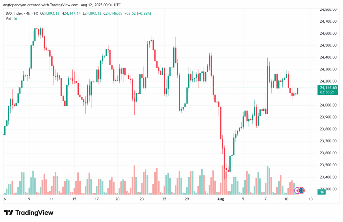Image resolution: width=343 pixels, height=222 pixels.
Task: Click the TradingView logo at the bottom
Action: pyautogui.click(x=28, y=213)
